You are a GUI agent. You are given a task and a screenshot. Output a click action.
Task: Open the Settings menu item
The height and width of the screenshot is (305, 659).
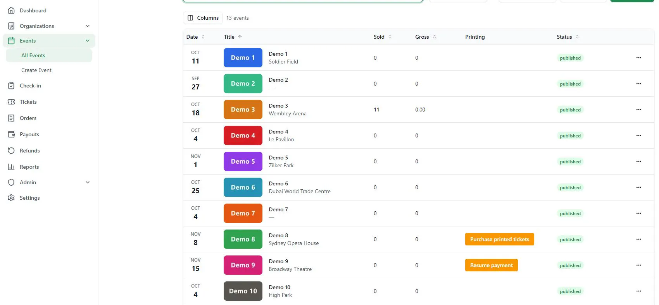(30, 198)
